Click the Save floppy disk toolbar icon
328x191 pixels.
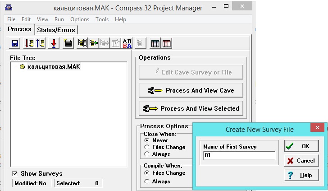pyautogui.click(x=15, y=43)
